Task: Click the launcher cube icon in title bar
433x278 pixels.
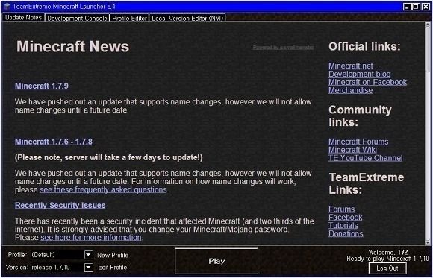Action: point(7,7)
